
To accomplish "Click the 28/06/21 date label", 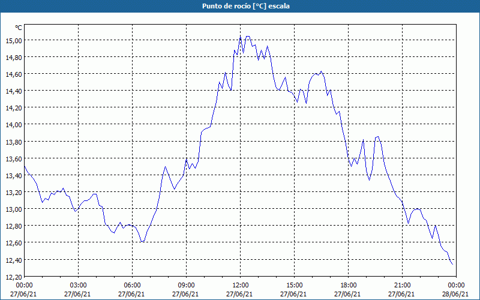I will pos(455,294).
